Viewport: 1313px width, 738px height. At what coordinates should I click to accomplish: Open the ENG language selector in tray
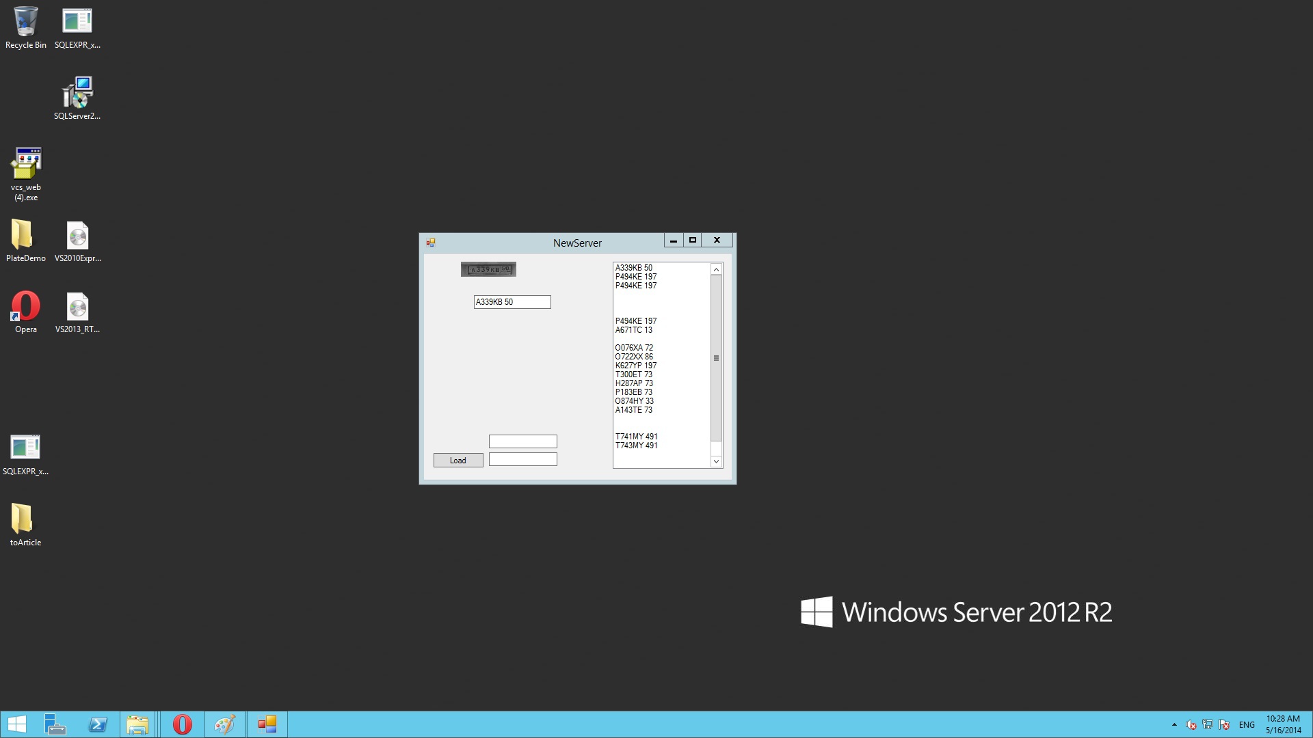(x=1247, y=725)
